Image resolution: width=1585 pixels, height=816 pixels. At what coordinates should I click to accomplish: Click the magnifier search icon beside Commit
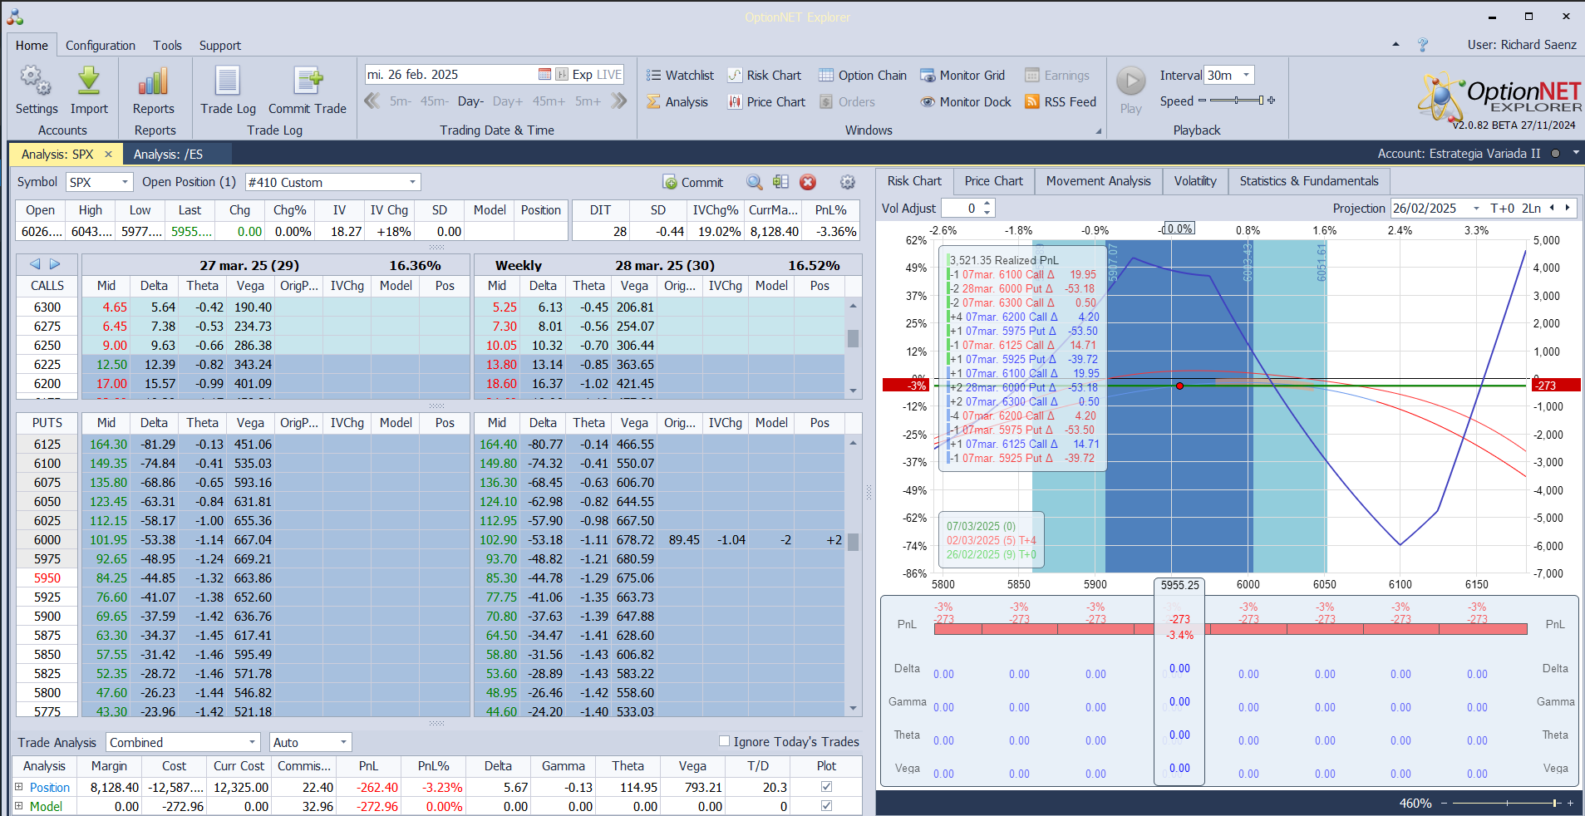[x=754, y=182]
